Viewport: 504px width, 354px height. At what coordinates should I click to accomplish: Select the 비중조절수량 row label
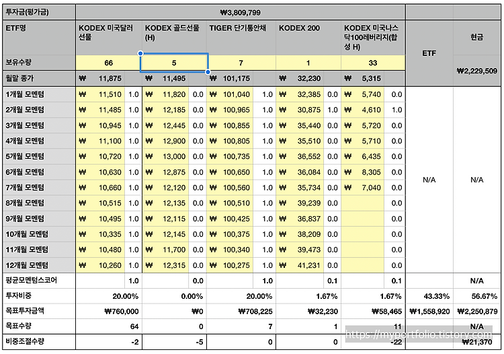point(39,342)
